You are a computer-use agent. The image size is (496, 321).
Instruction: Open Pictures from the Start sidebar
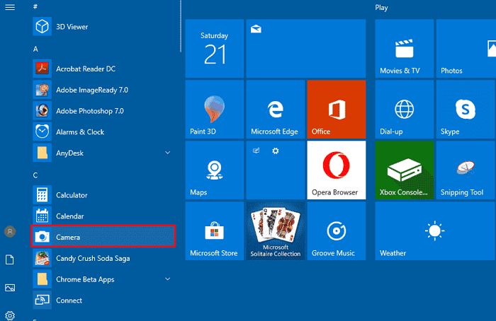pyautogui.click(x=10, y=288)
